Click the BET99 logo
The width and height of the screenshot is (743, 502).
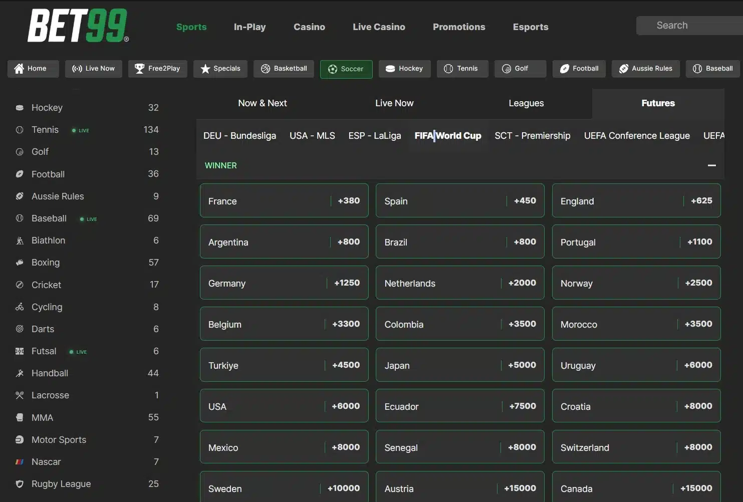tap(78, 26)
